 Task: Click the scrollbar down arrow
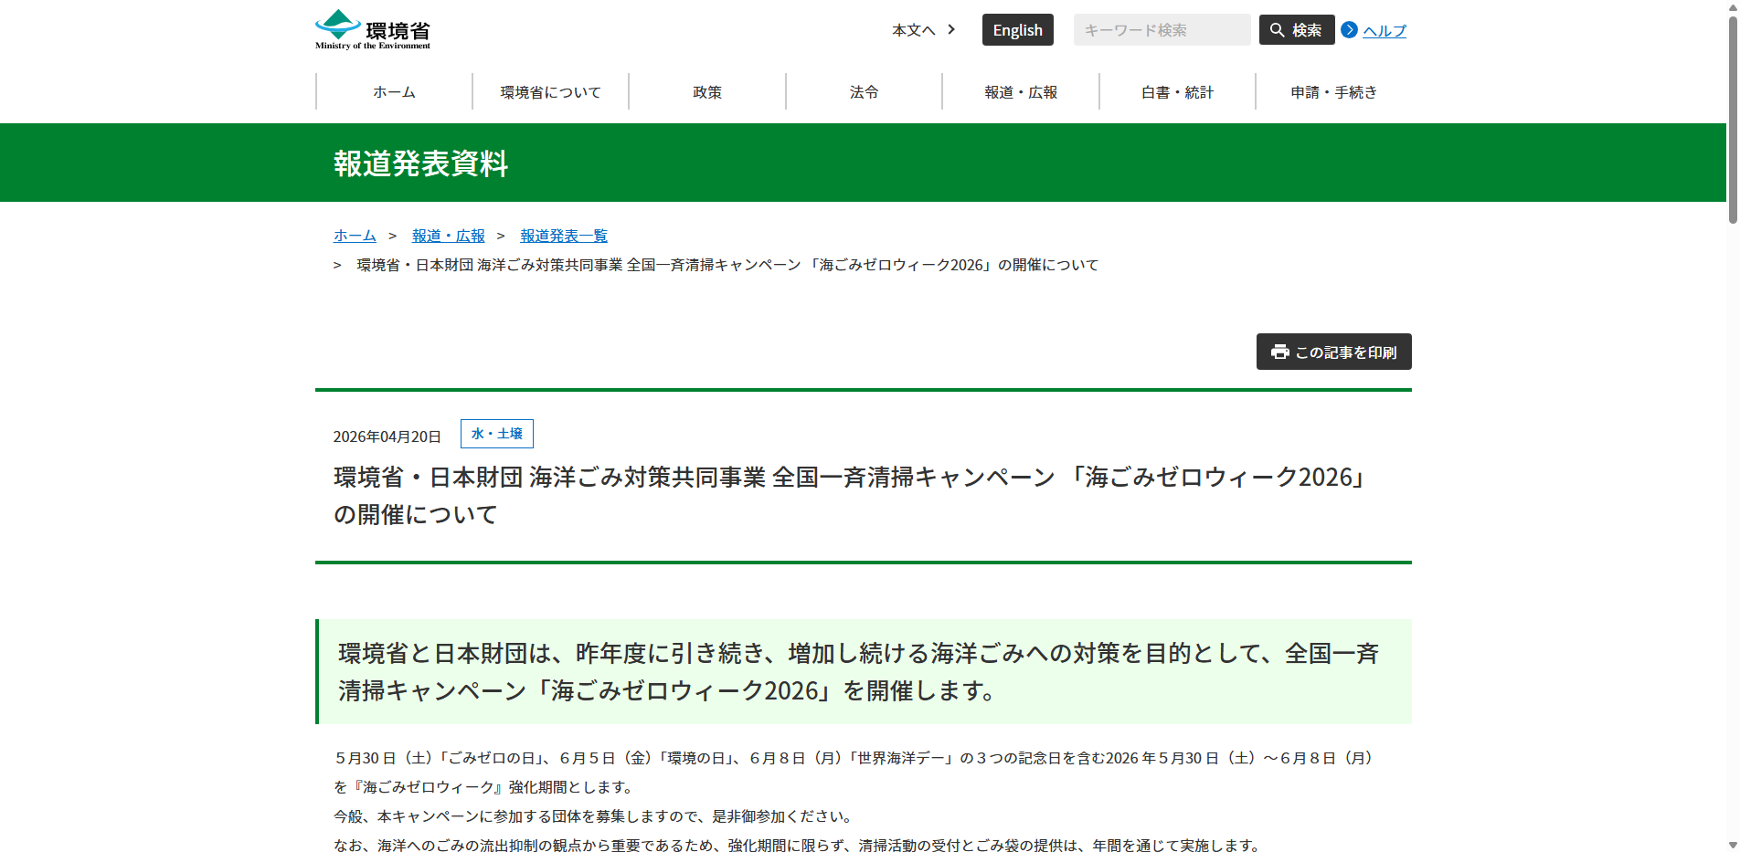(1732, 845)
